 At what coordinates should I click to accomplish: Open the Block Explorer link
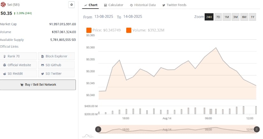(56, 56)
